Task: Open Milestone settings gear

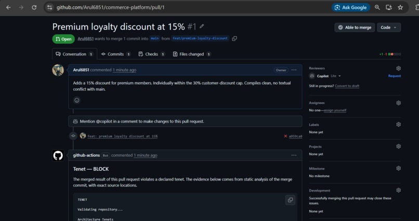Action: (x=398, y=168)
